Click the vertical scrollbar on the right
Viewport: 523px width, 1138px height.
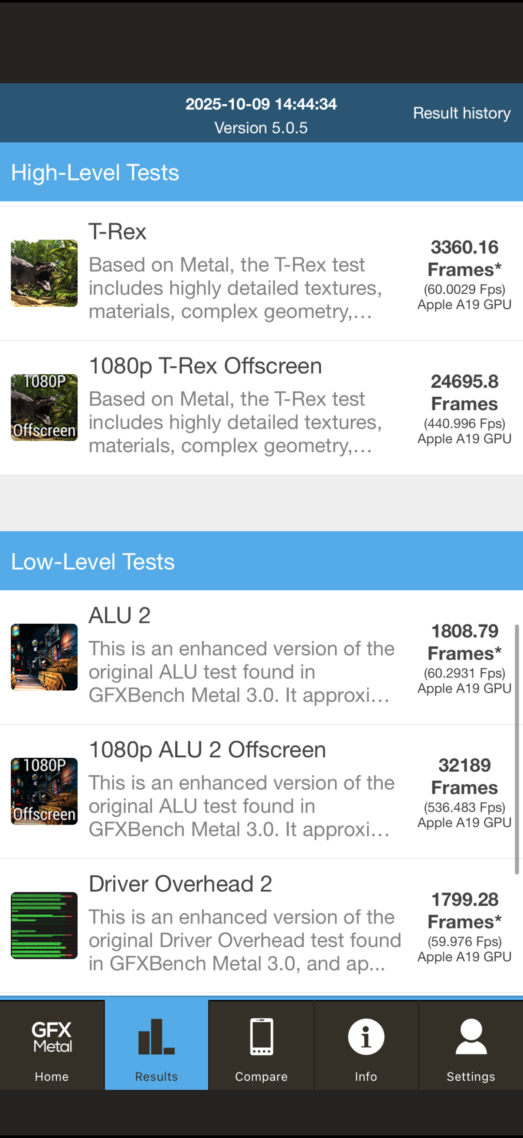coord(516,749)
